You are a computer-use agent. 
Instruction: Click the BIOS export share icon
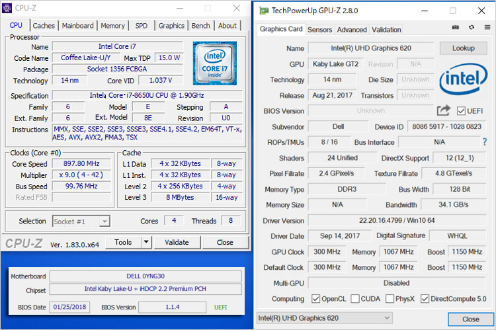443,111
